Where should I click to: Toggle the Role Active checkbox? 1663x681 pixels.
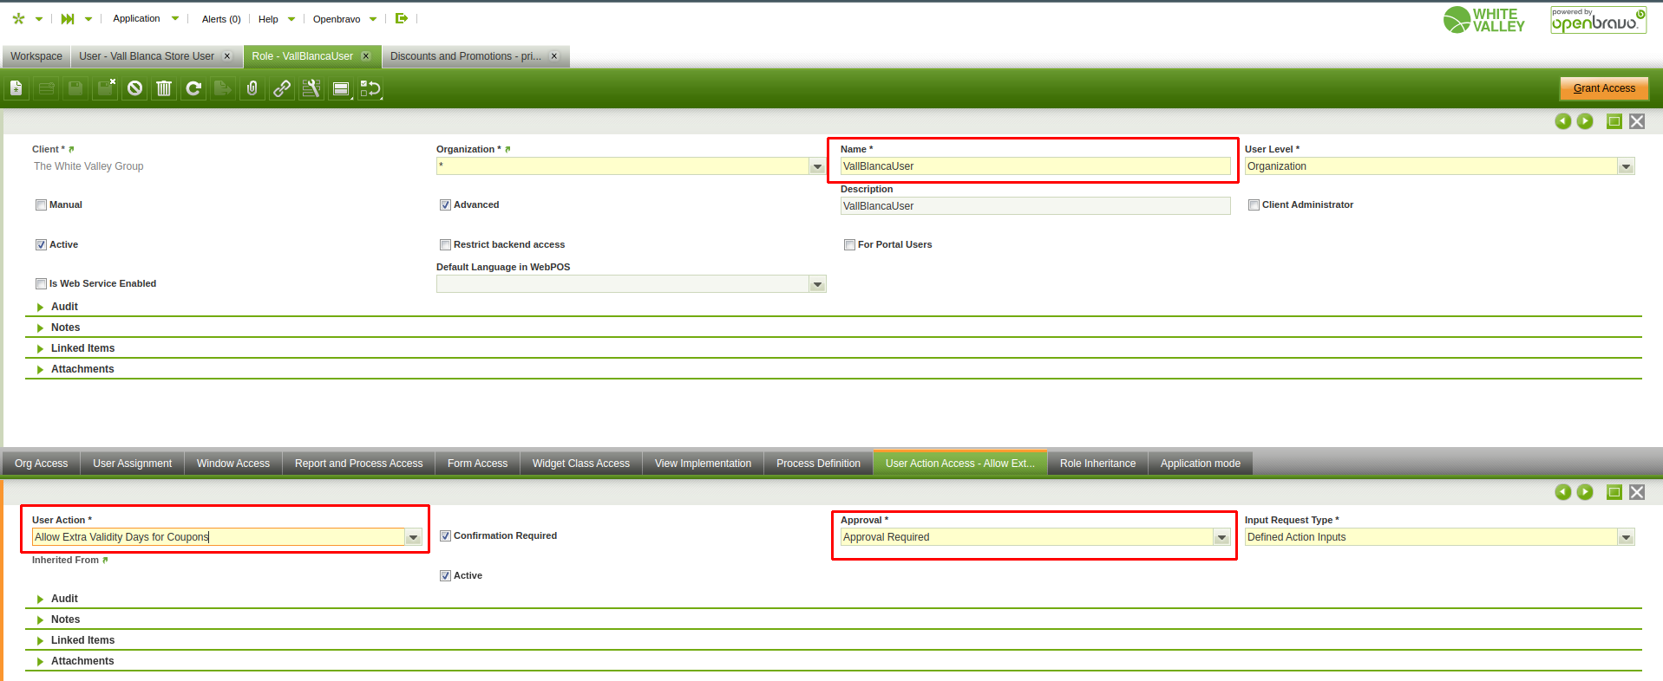click(x=41, y=245)
